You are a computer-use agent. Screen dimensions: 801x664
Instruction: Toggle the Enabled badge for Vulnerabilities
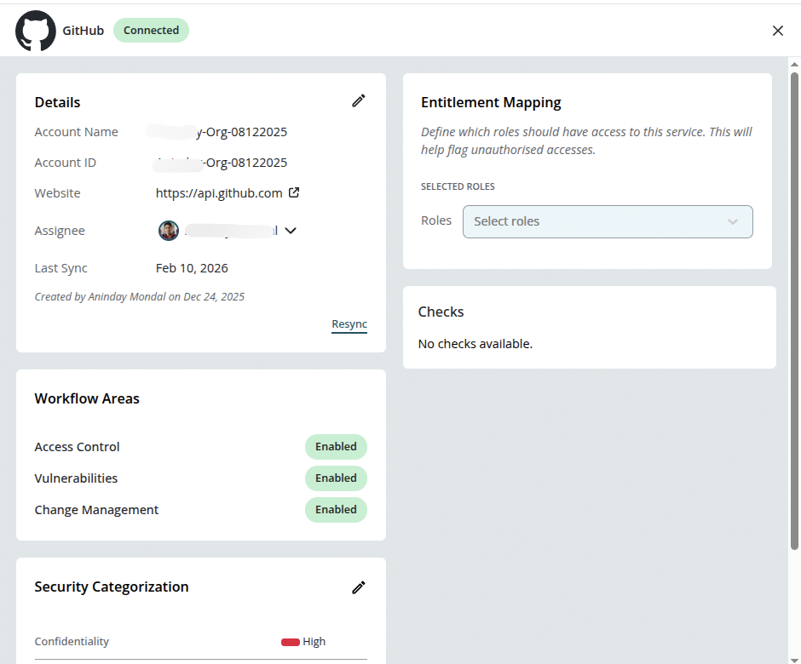336,478
